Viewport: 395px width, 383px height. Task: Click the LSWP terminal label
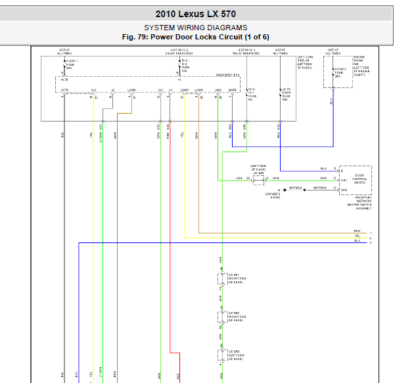[185, 90]
